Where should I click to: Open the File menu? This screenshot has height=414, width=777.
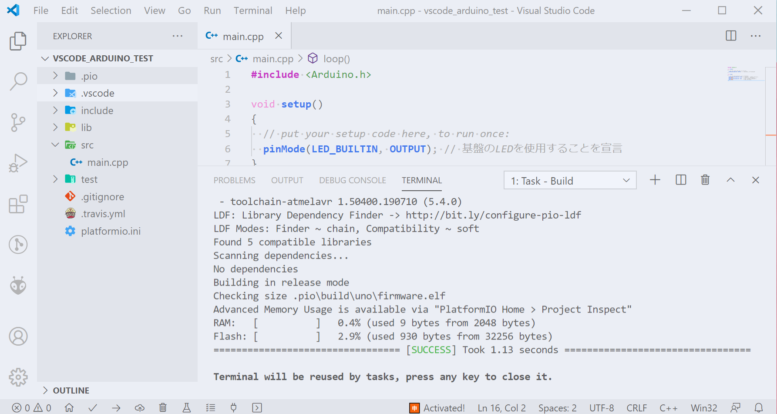tap(41, 10)
